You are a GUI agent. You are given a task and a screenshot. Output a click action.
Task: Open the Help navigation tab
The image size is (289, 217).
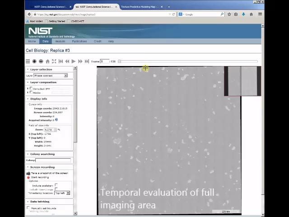point(111,41)
